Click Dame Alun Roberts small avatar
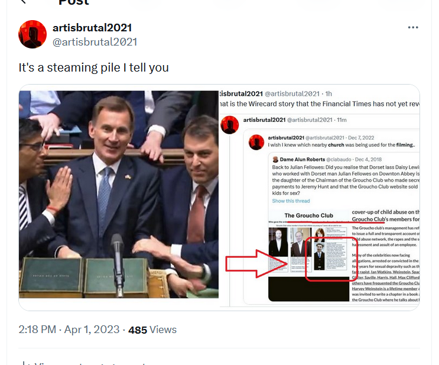The image size is (439, 365). 275,160
